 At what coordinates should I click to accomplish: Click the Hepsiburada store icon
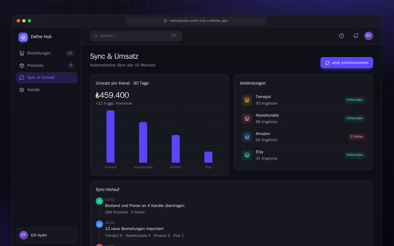247,118
